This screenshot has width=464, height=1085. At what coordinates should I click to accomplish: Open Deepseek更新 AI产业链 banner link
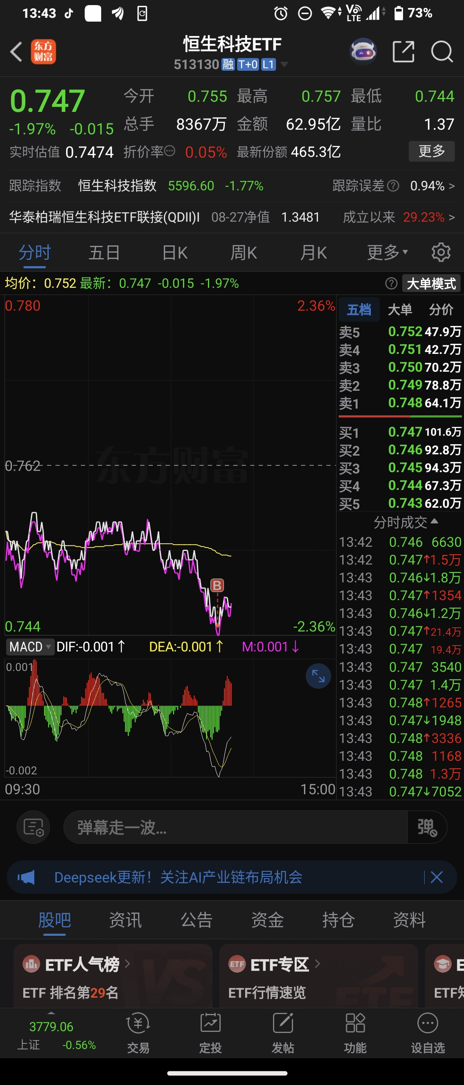(x=178, y=877)
